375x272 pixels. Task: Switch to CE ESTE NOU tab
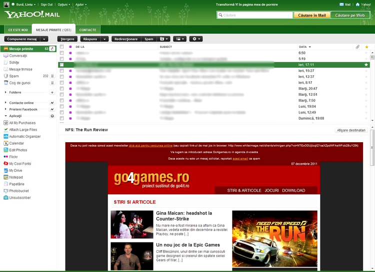tap(18, 30)
